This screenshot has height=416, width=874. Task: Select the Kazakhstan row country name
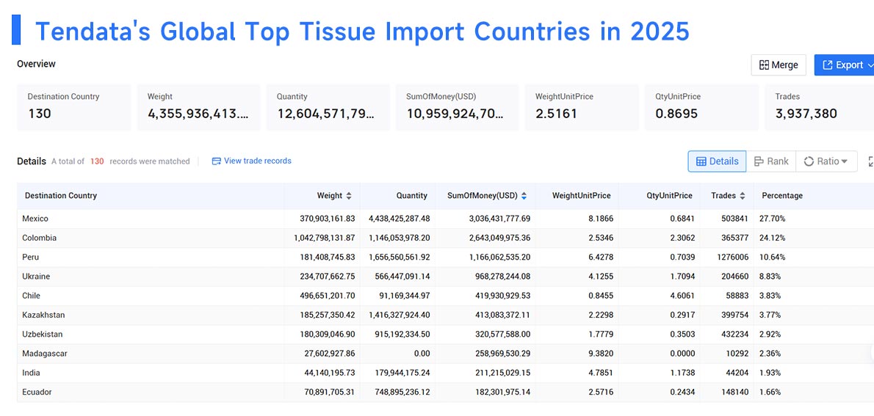(x=43, y=315)
